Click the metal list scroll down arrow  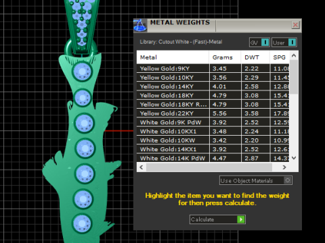[x=294, y=158]
